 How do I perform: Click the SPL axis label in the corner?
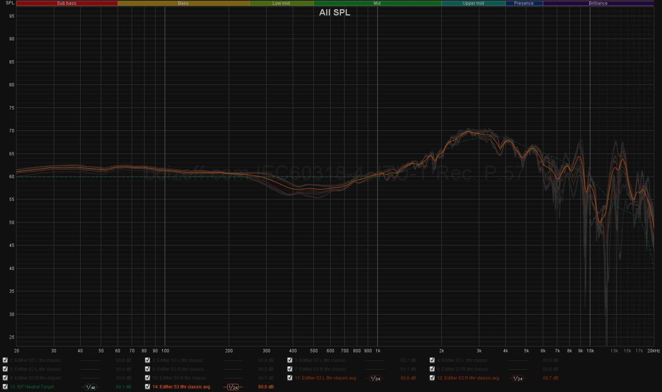tap(10, 3)
